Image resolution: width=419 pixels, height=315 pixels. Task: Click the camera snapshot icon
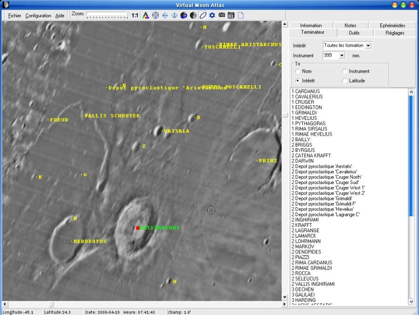[x=222, y=15]
